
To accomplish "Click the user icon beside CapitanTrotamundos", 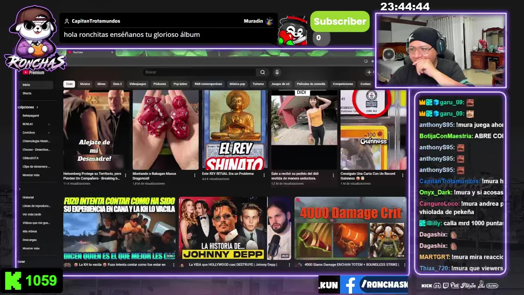I will [x=67, y=21].
